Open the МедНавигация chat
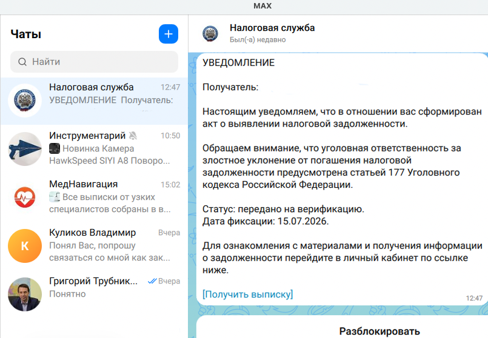 pyautogui.click(x=95, y=197)
